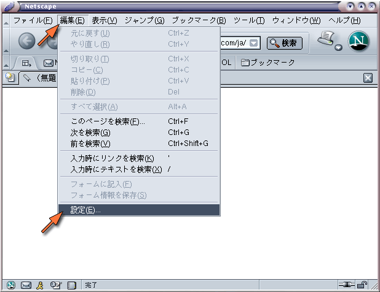Image resolution: width=380 pixels, height=292 pixels.
Task: Minimize the Netscape window
Action: coord(350,6)
